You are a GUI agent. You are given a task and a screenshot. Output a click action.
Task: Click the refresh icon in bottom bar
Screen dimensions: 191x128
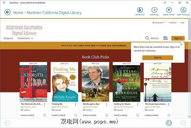pos(169,123)
